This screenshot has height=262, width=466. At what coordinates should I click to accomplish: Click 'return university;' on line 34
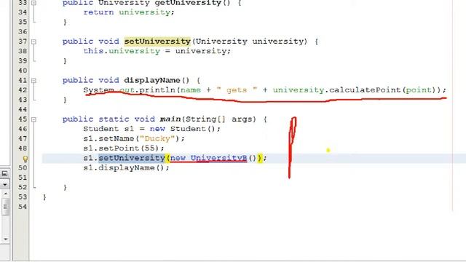129,12
